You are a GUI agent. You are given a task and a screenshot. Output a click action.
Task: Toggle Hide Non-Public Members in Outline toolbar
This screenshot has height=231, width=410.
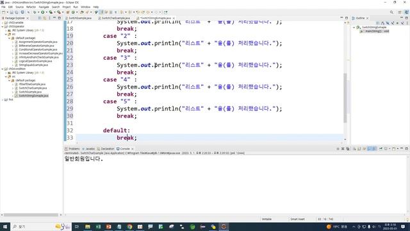(397, 23)
